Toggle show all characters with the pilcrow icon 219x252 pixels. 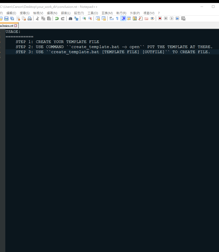pos(117,18)
